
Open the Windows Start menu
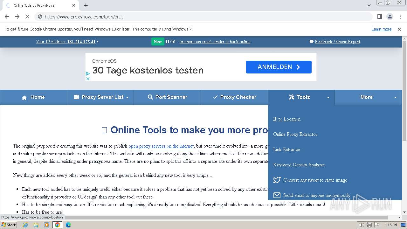(x=9, y=225)
